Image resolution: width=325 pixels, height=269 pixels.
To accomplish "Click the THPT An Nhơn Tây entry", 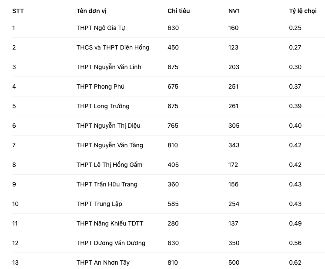I will [x=103, y=262].
